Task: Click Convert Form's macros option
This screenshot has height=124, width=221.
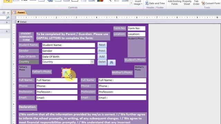Action: [211, 3]
